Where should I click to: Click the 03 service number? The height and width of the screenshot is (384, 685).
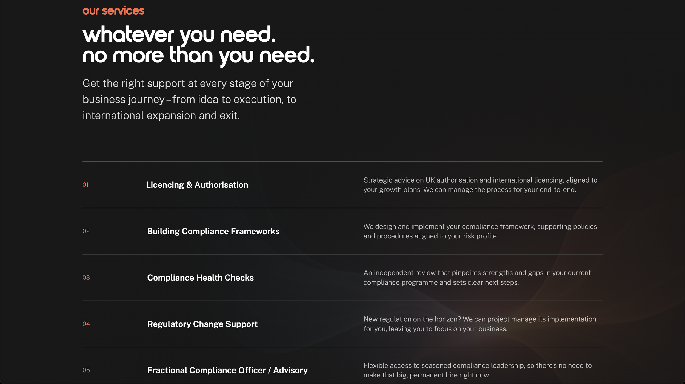point(86,278)
